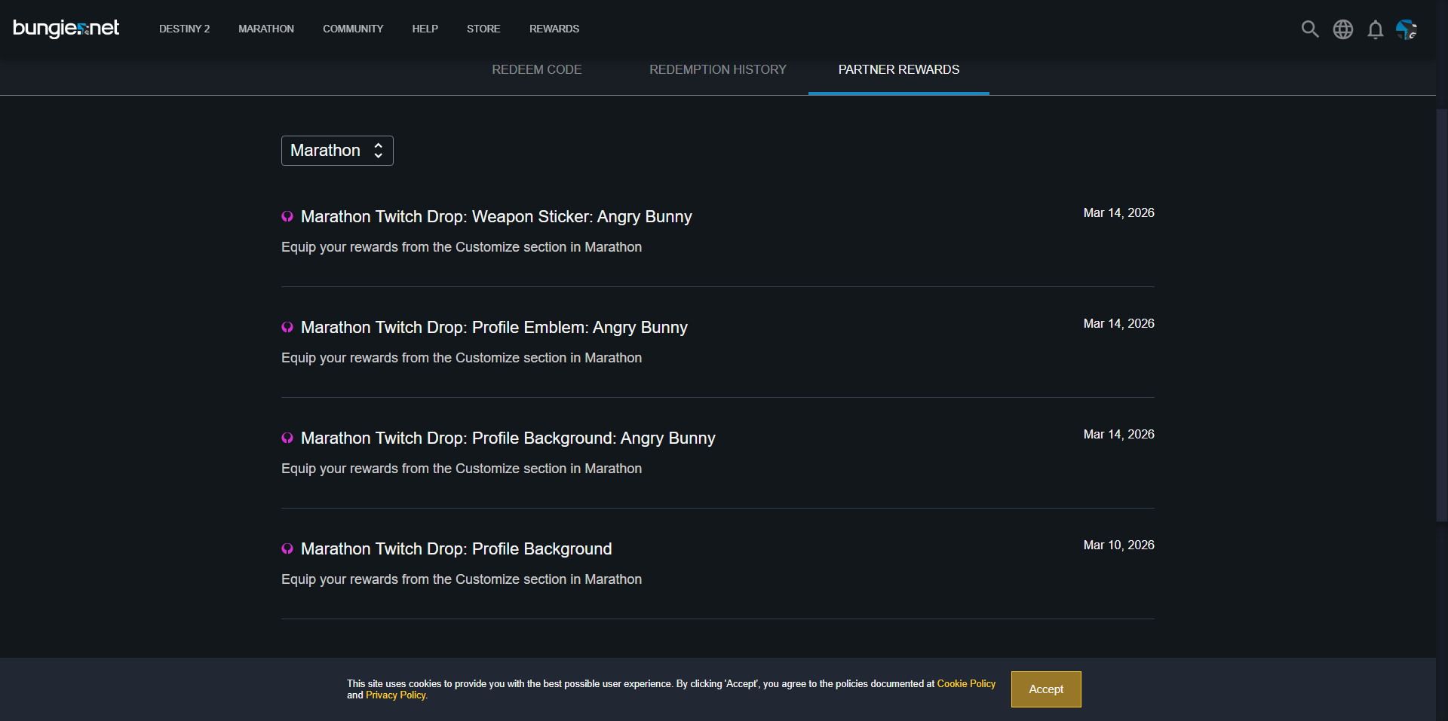Open the Destiny 2 navigation menu

coord(184,29)
